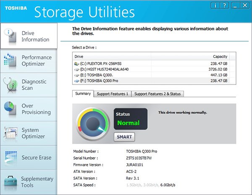Screen dimensions: 252x195
Task: Click the firmware version JURA0101
Action: point(134,165)
